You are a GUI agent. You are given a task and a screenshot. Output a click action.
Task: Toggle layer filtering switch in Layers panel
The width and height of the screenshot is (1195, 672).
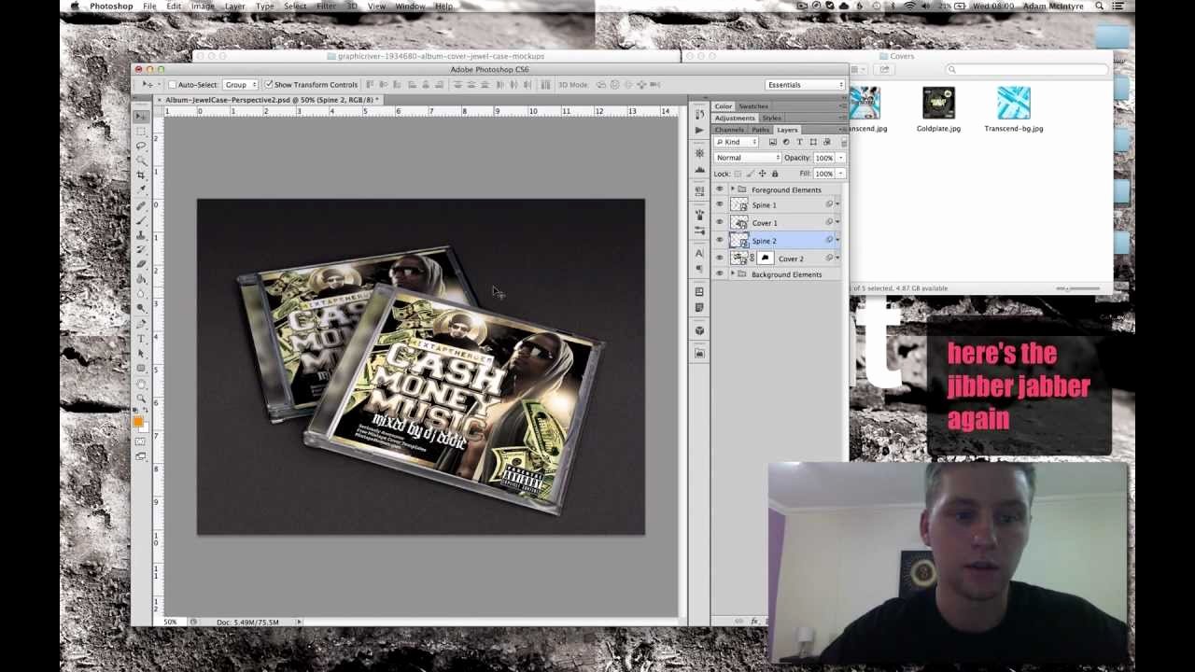844,142
